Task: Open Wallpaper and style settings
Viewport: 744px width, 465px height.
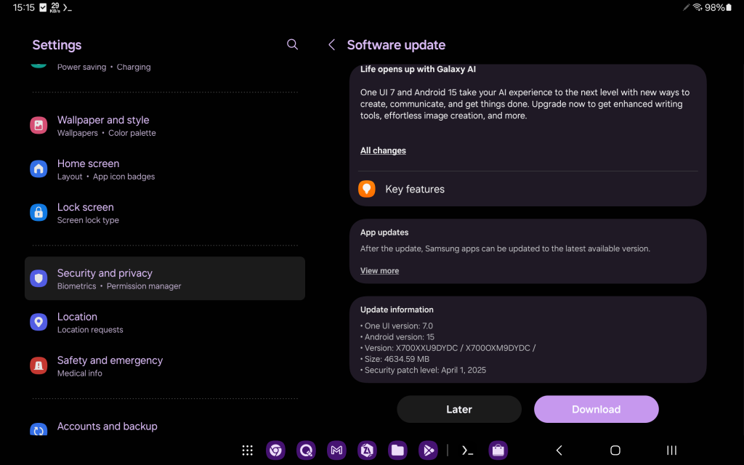Action: [x=165, y=126]
